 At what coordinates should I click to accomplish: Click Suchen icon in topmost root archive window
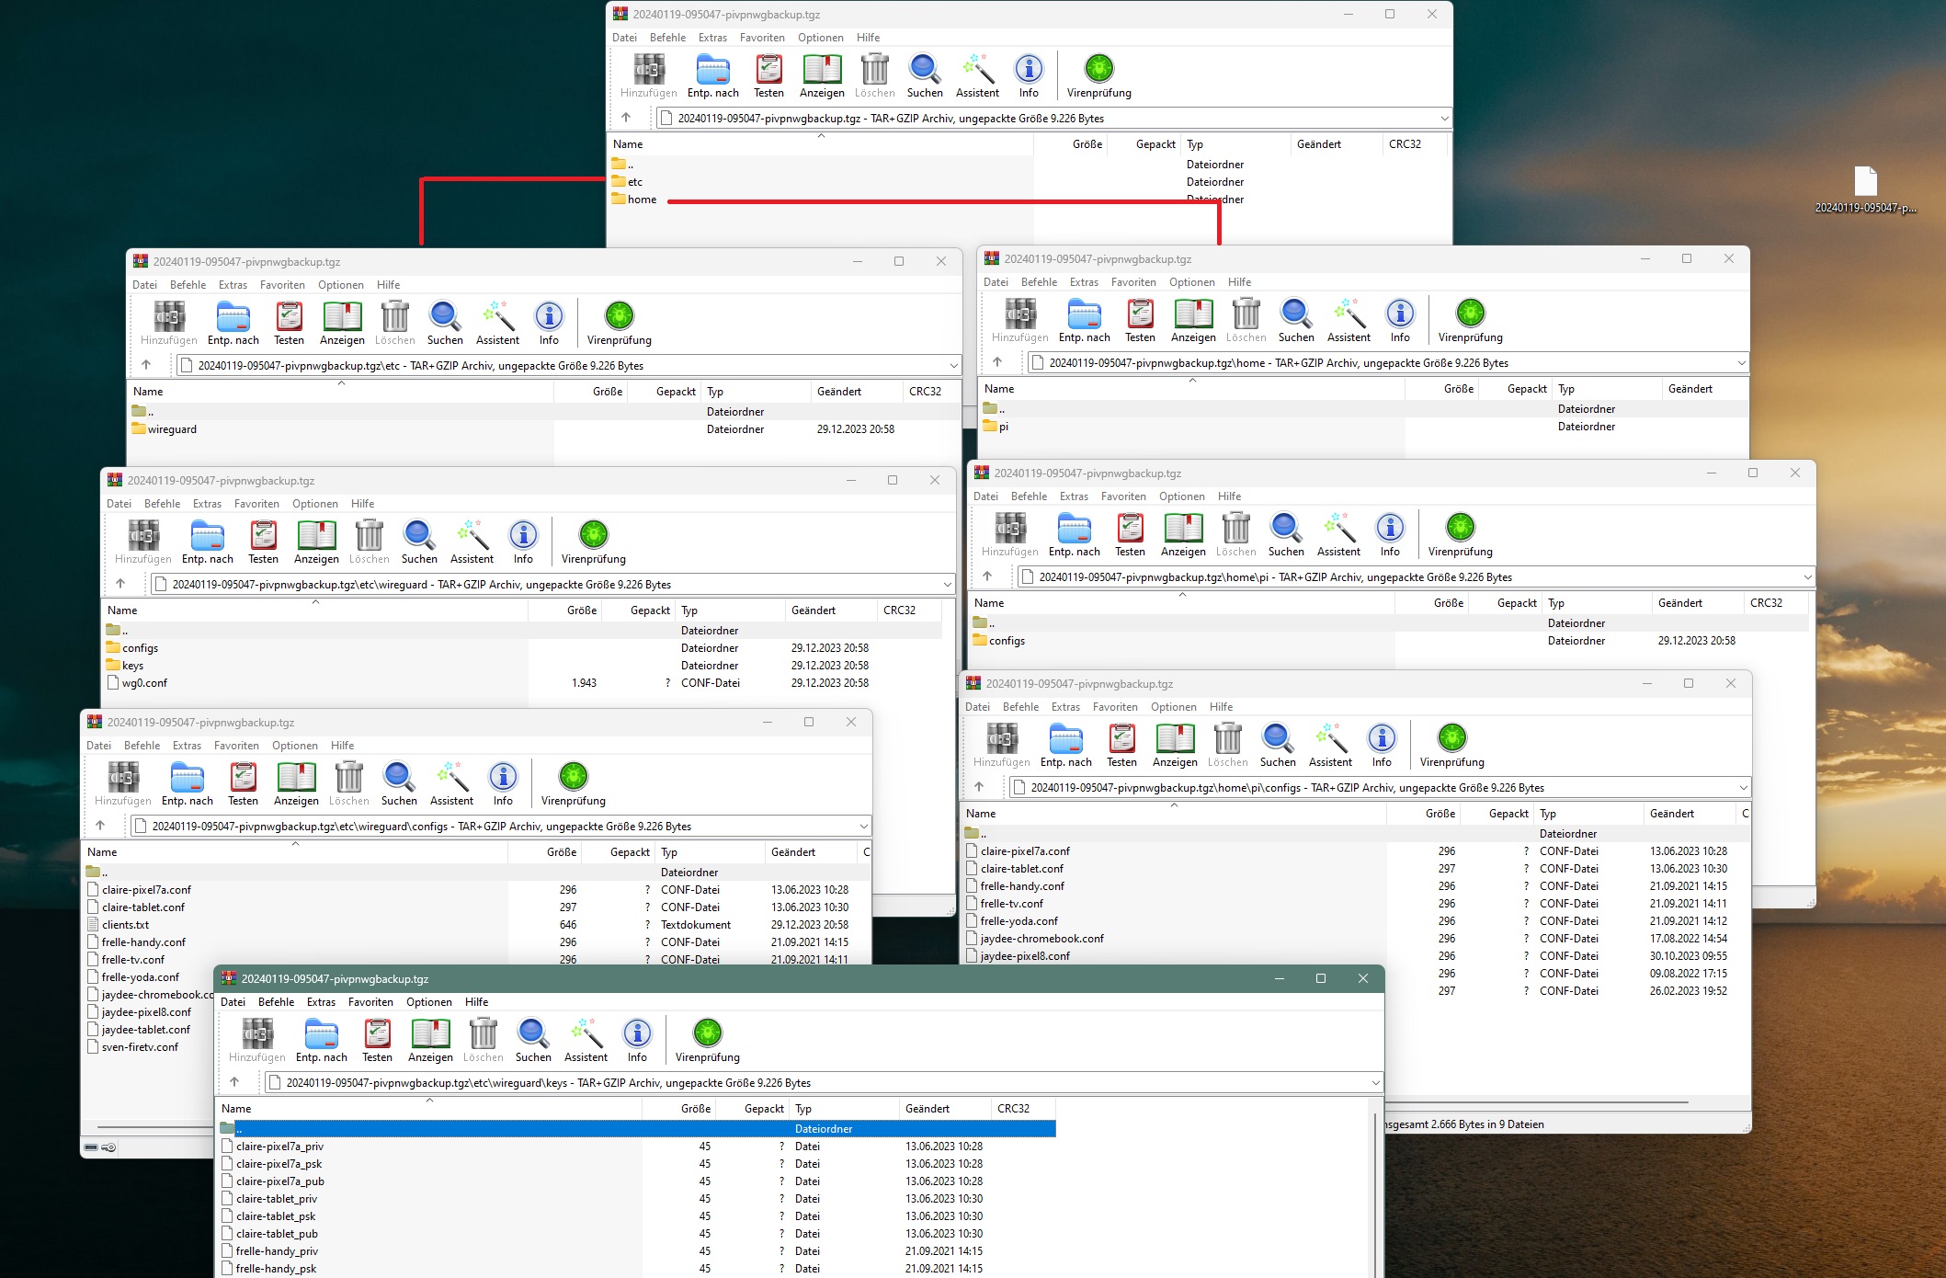coord(924,69)
